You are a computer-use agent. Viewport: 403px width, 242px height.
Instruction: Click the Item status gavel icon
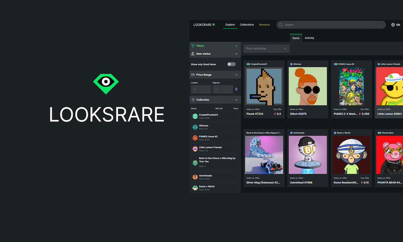tap(193, 54)
